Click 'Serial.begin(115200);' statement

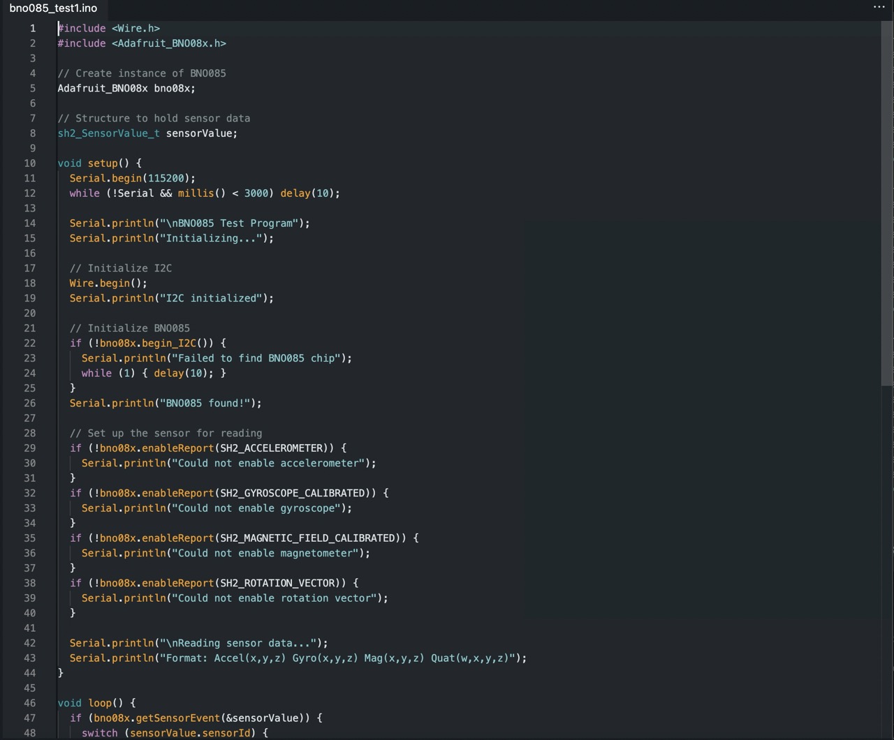tap(133, 179)
